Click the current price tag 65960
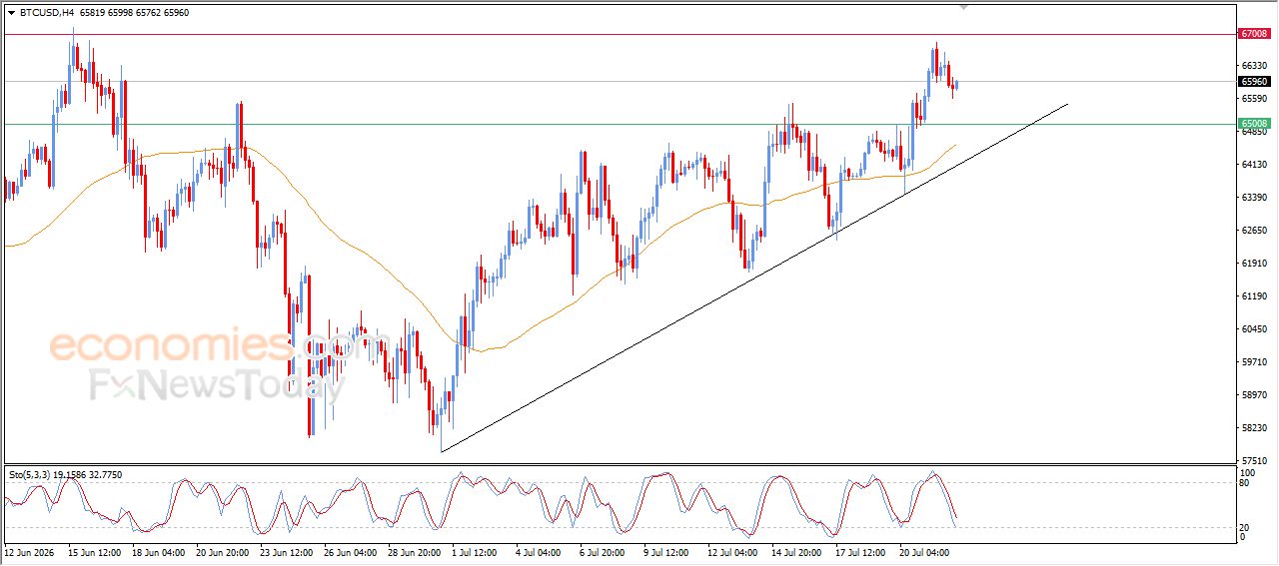The width and height of the screenshot is (1279, 566). pos(1253,82)
